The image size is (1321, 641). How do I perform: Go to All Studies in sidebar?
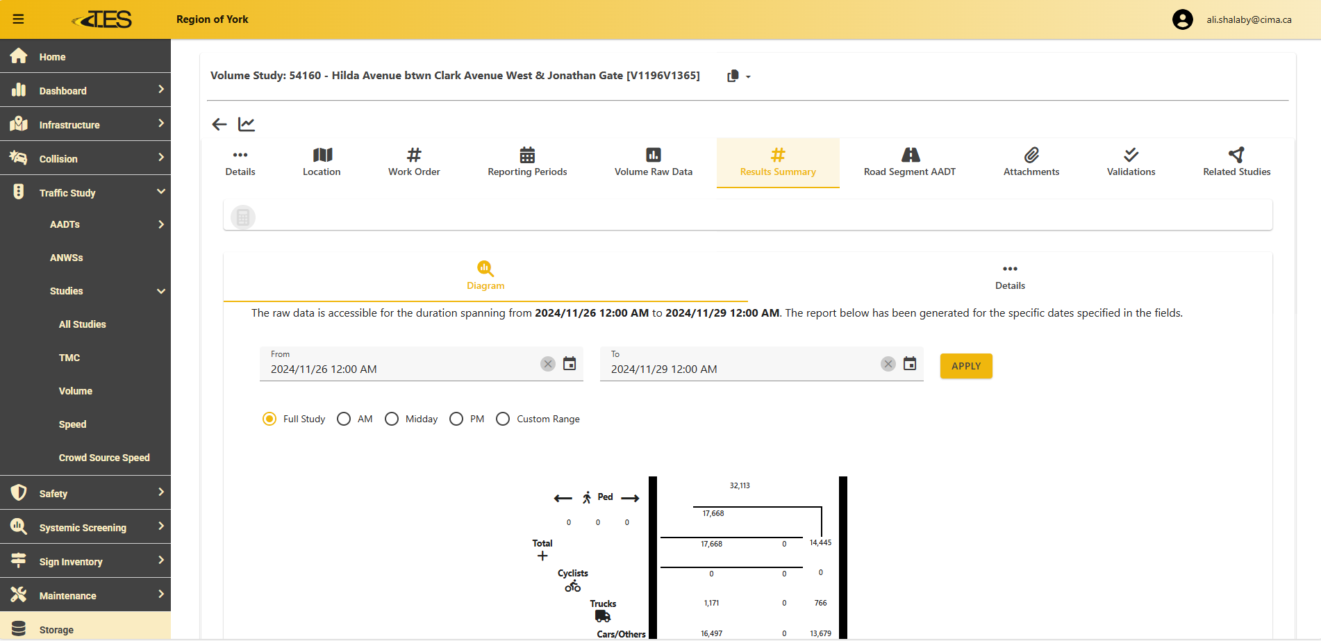click(x=83, y=324)
